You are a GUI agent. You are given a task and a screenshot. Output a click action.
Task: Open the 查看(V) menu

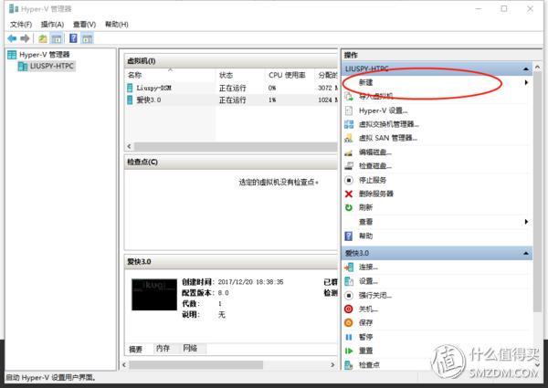click(84, 24)
